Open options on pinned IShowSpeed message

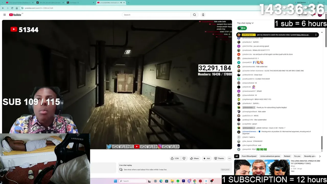pos(316,35)
